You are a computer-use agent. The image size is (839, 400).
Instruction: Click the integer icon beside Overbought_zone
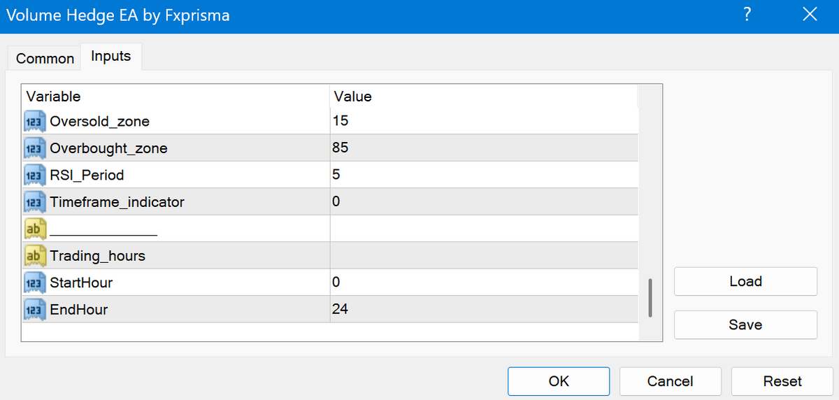coord(35,148)
